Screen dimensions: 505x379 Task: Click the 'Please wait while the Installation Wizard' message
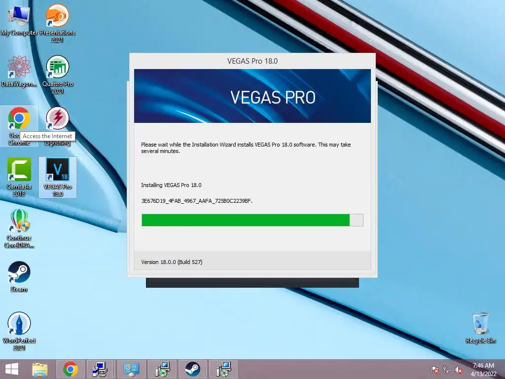click(x=246, y=148)
